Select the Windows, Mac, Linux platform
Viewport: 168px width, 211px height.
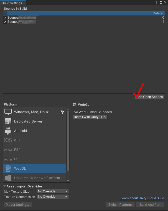coord(35,112)
